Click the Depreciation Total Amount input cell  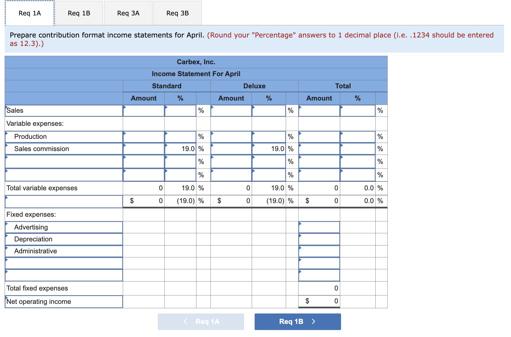click(x=319, y=239)
